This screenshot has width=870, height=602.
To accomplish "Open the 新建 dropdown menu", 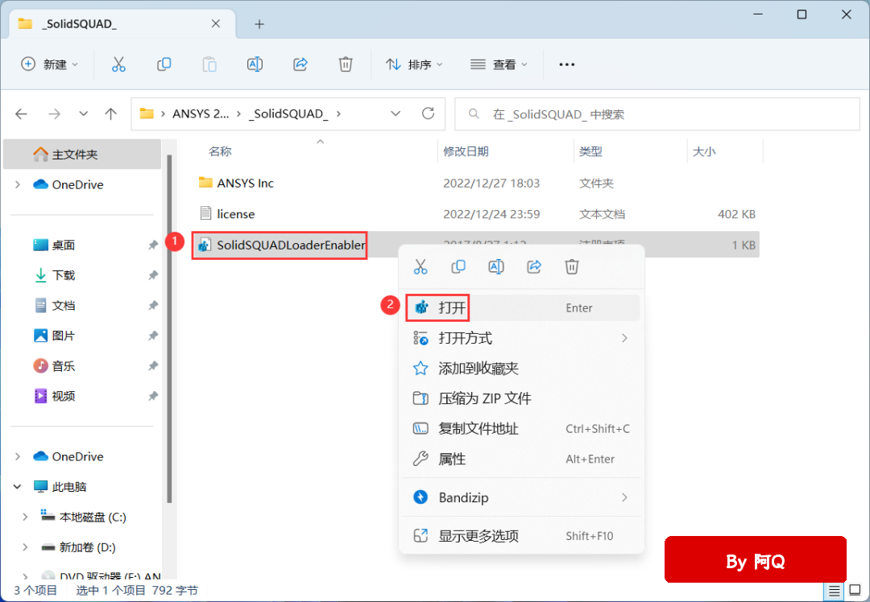I will tap(50, 64).
